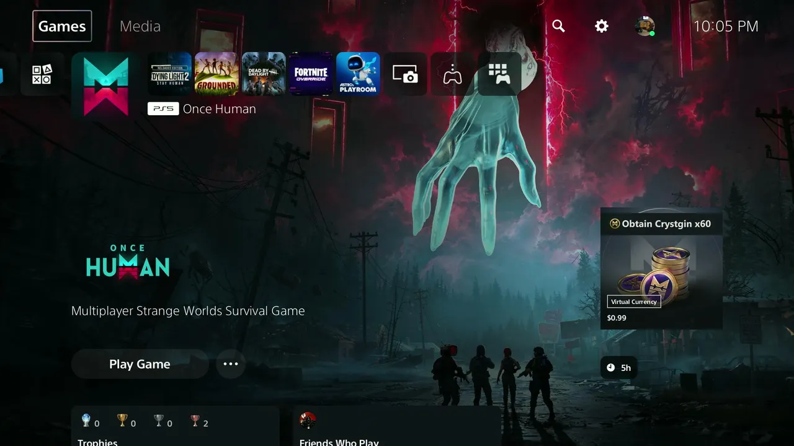Open PlayStation Store shapes icon
The height and width of the screenshot is (446, 794).
(42, 74)
